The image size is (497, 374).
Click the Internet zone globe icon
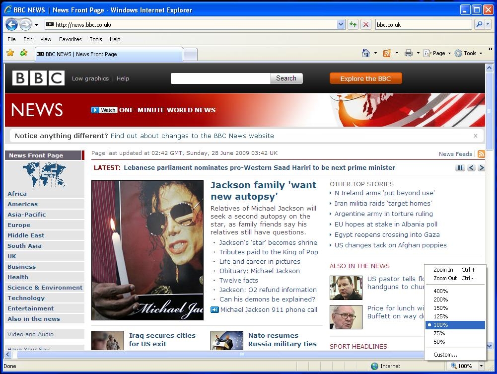[375, 366]
